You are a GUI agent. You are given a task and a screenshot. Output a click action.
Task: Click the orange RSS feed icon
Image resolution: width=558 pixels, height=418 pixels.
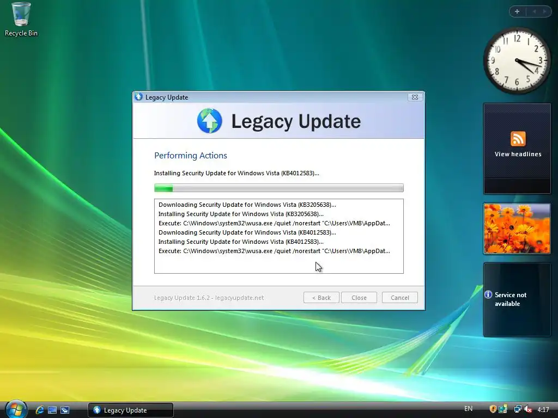tap(518, 139)
